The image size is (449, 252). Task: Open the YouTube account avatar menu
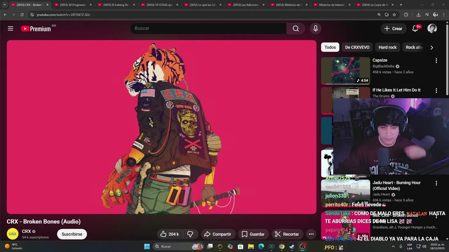click(x=432, y=29)
